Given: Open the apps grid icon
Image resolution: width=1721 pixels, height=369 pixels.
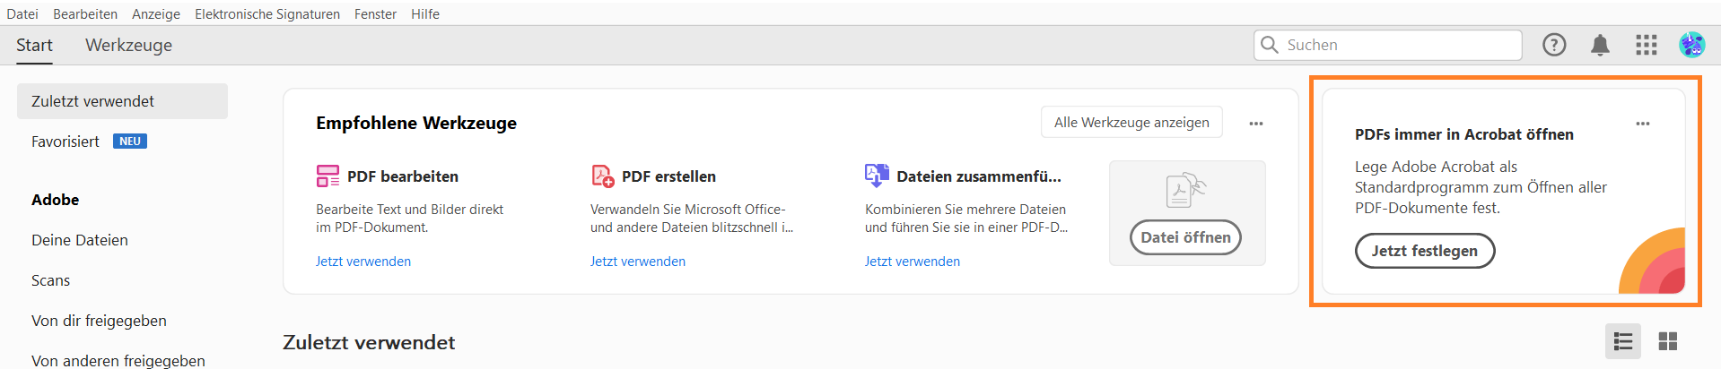Looking at the screenshot, I should 1647,45.
